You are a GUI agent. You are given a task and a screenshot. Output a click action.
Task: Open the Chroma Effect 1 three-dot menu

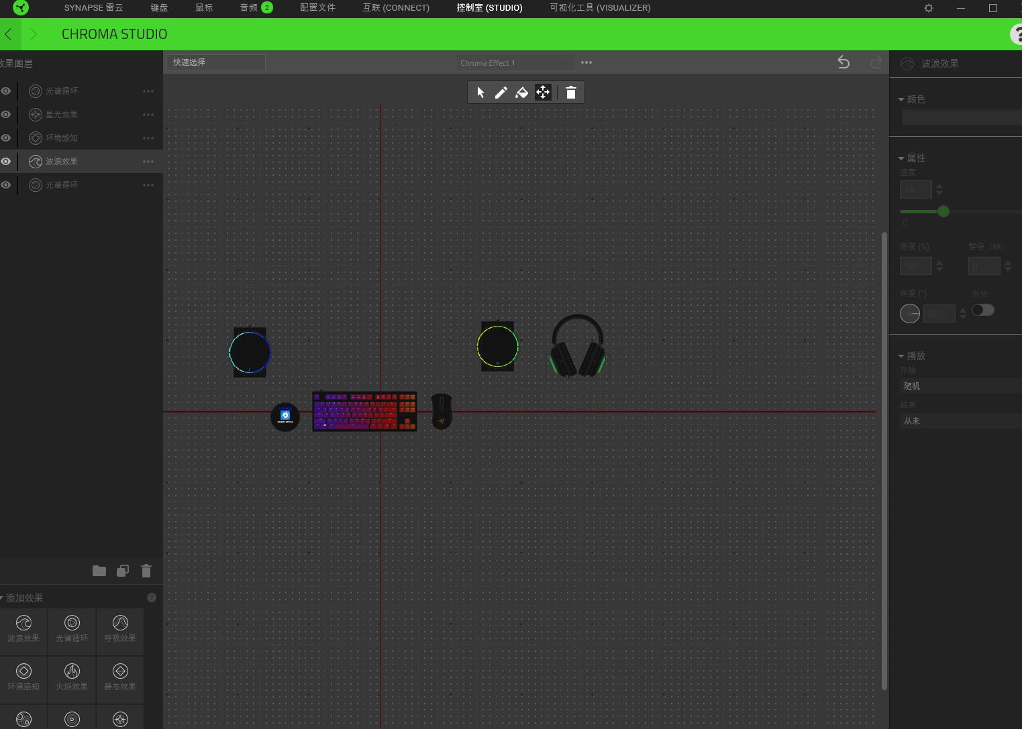point(586,62)
